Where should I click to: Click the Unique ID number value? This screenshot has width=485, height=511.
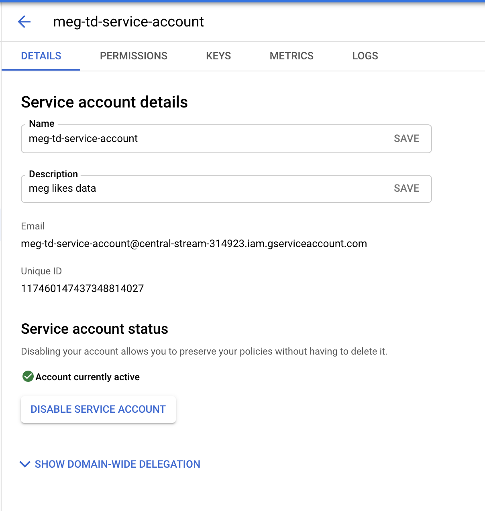tap(82, 288)
